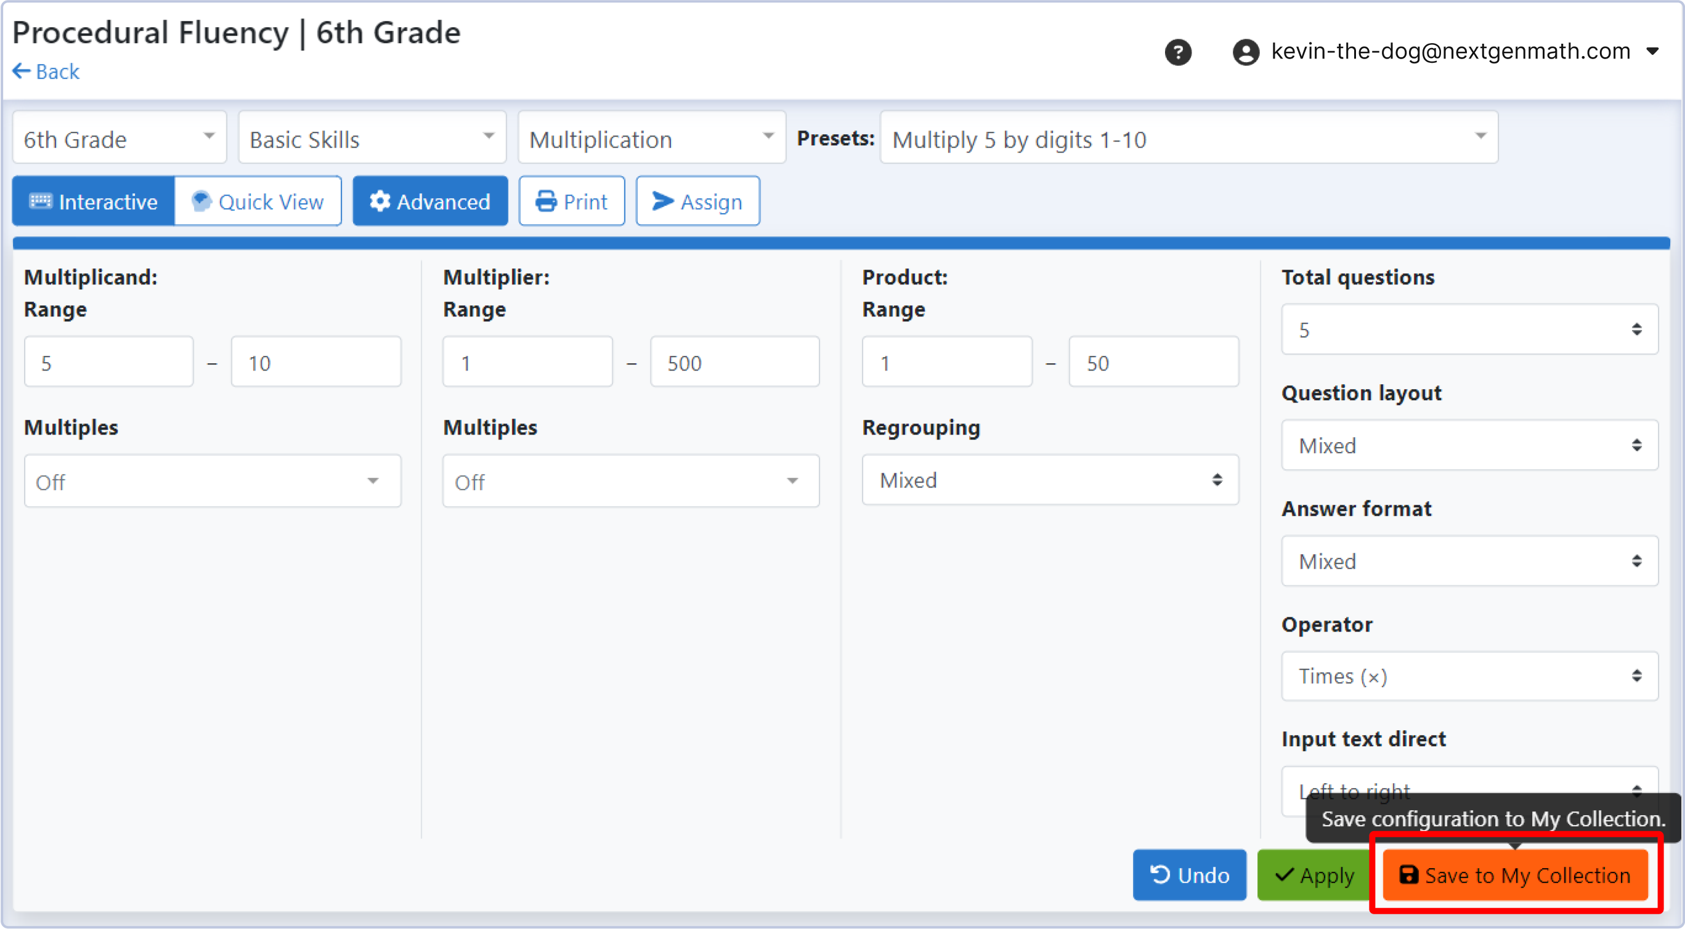Screen dimensions: 1685x929
Task: Open the Multiplication topic dropdown
Action: pyautogui.click(x=651, y=138)
